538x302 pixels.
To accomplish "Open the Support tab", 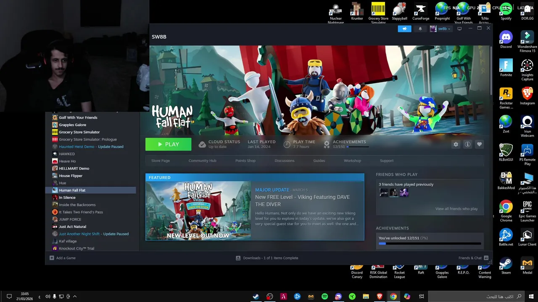I will coord(387,161).
